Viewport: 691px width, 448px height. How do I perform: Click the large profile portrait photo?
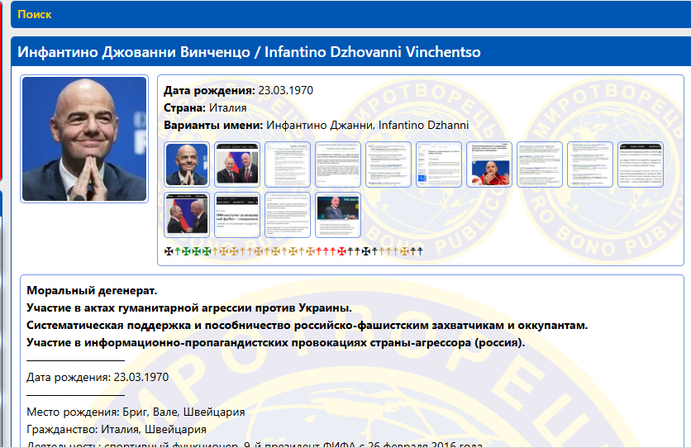click(84, 139)
